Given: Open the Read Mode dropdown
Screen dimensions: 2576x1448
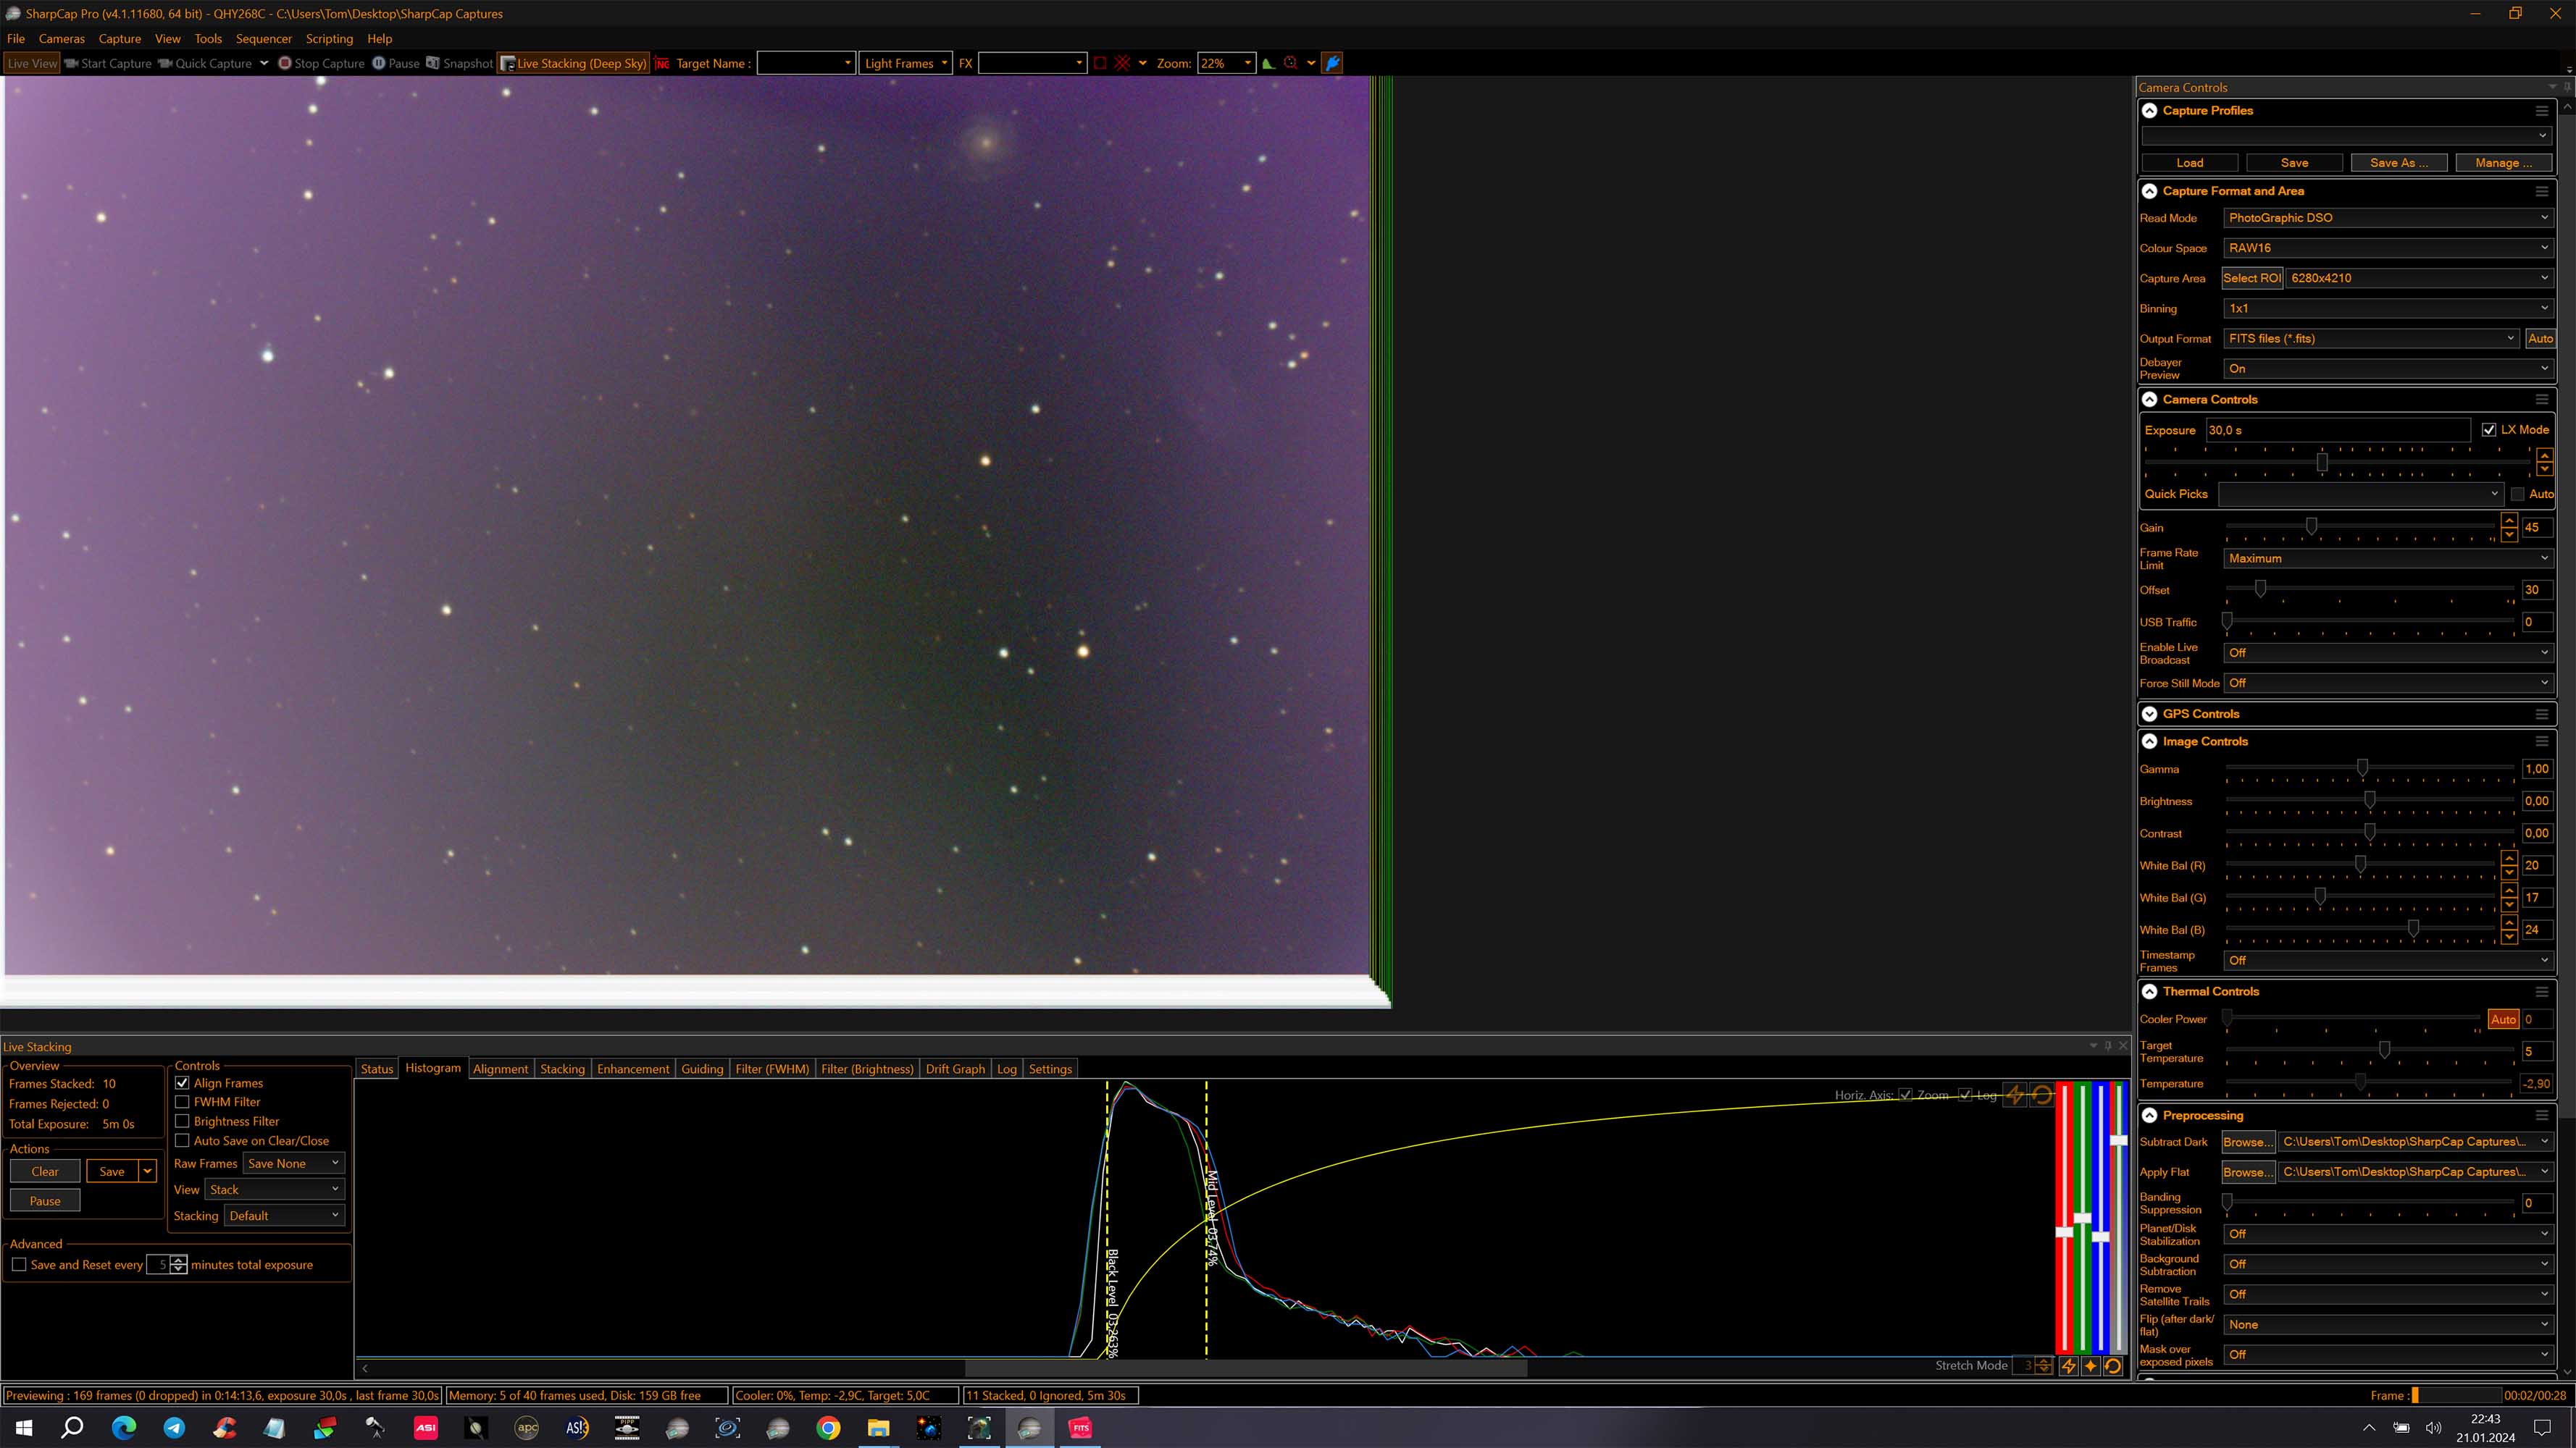Looking at the screenshot, I should tap(2388, 218).
